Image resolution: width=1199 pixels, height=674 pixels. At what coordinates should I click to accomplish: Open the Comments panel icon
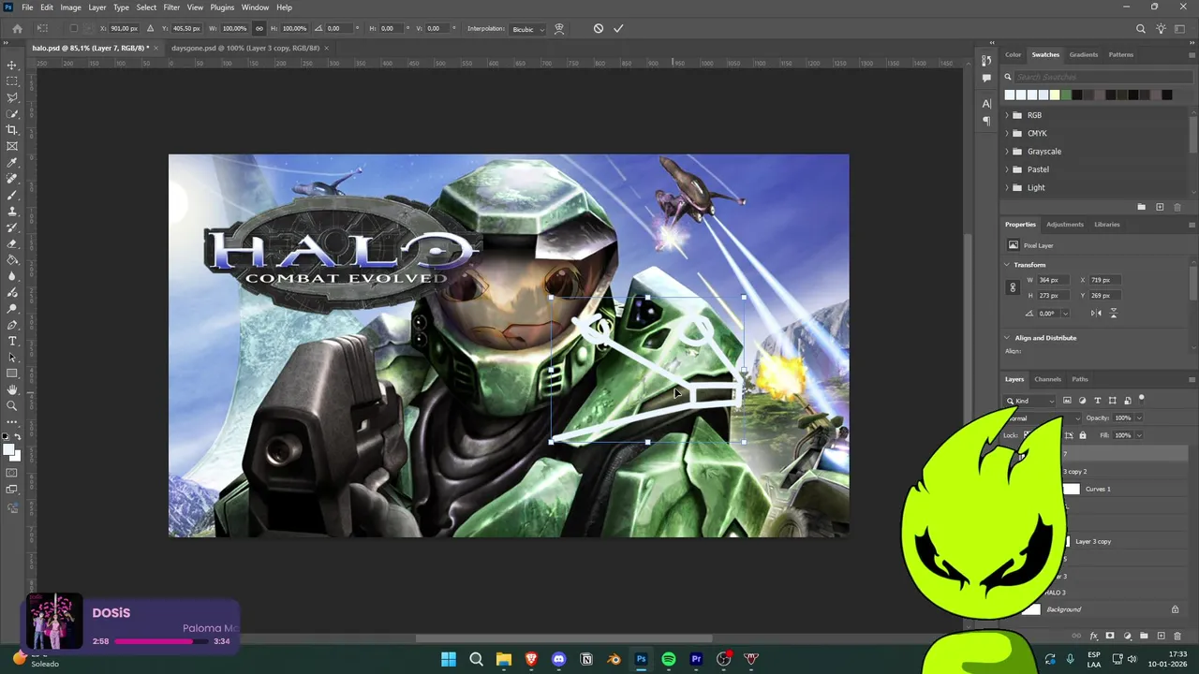click(986, 79)
